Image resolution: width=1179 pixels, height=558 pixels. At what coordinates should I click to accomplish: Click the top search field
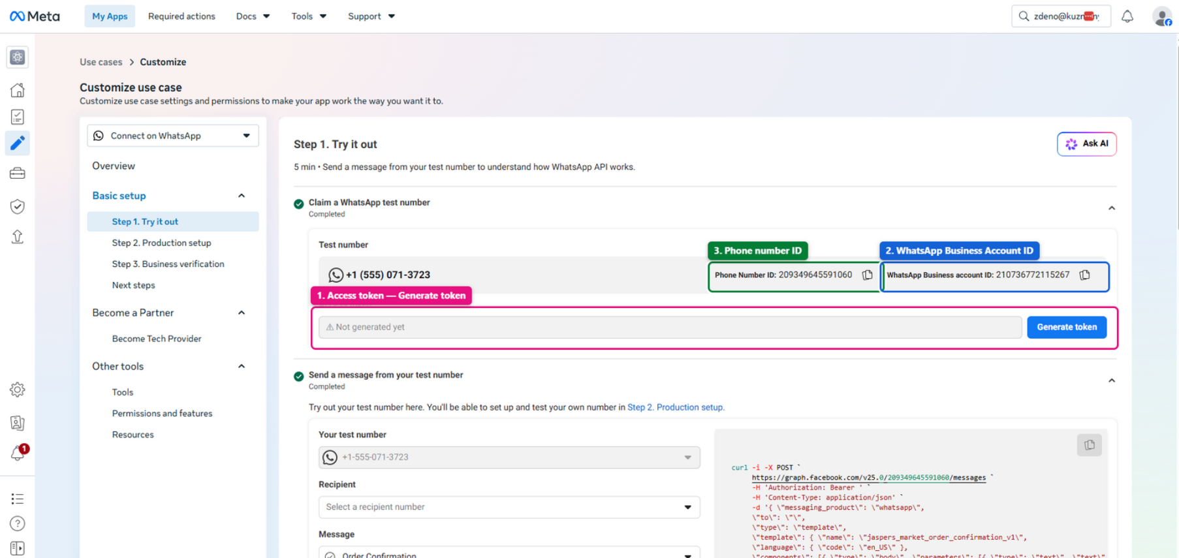[1061, 16]
